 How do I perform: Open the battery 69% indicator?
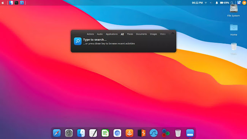[x=225, y=3]
